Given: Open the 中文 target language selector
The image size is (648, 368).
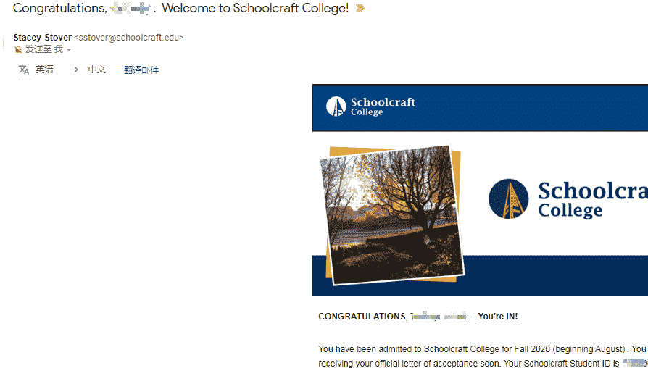Looking at the screenshot, I should coord(96,70).
